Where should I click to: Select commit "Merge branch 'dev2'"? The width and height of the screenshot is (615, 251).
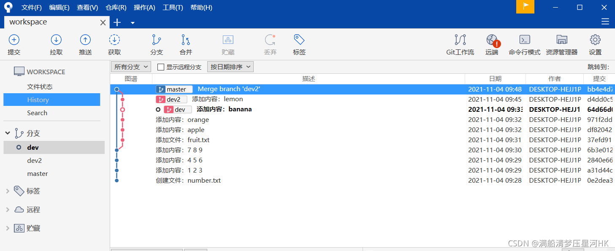tap(362, 89)
